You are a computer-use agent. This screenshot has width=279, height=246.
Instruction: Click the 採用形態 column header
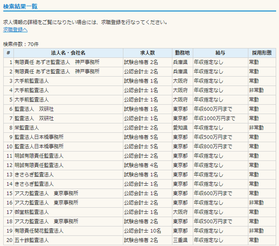[262, 53]
